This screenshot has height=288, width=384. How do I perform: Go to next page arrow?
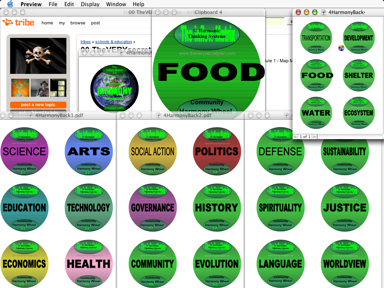[x=315, y=136]
